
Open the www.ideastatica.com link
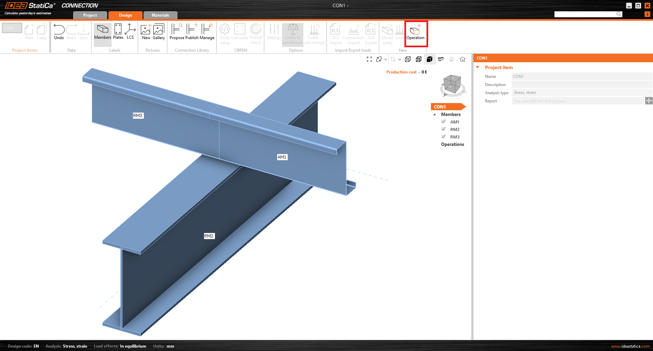[x=630, y=346]
